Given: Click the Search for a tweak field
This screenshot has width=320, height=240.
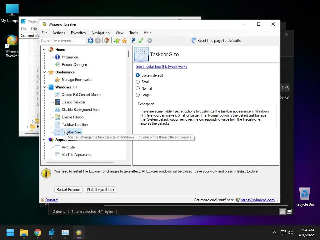Looking at the screenshot, I should tap(63, 41).
